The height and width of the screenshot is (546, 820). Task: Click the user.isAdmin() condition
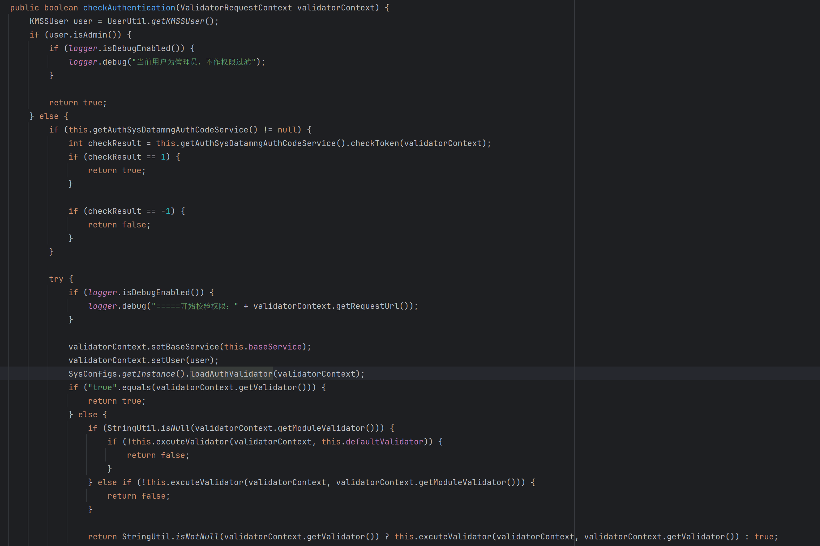coord(83,35)
